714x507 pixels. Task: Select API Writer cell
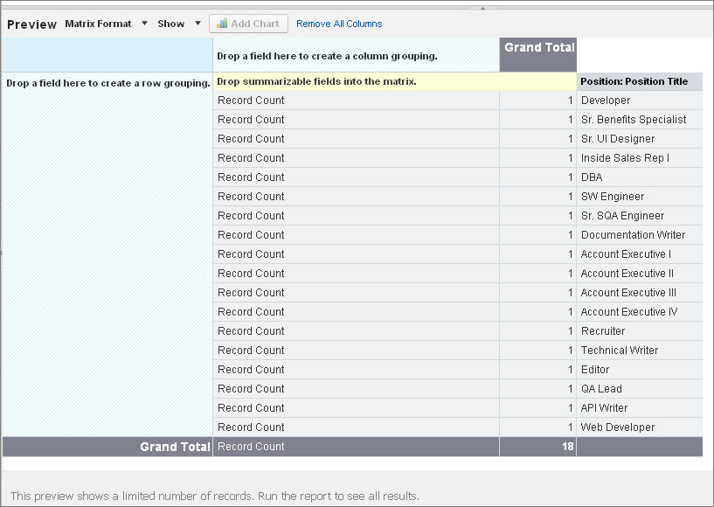click(640, 407)
